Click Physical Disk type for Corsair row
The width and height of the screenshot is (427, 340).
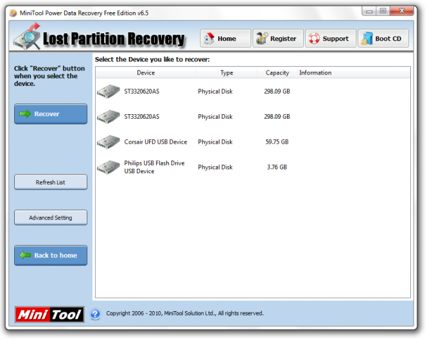(x=215, y=142)
